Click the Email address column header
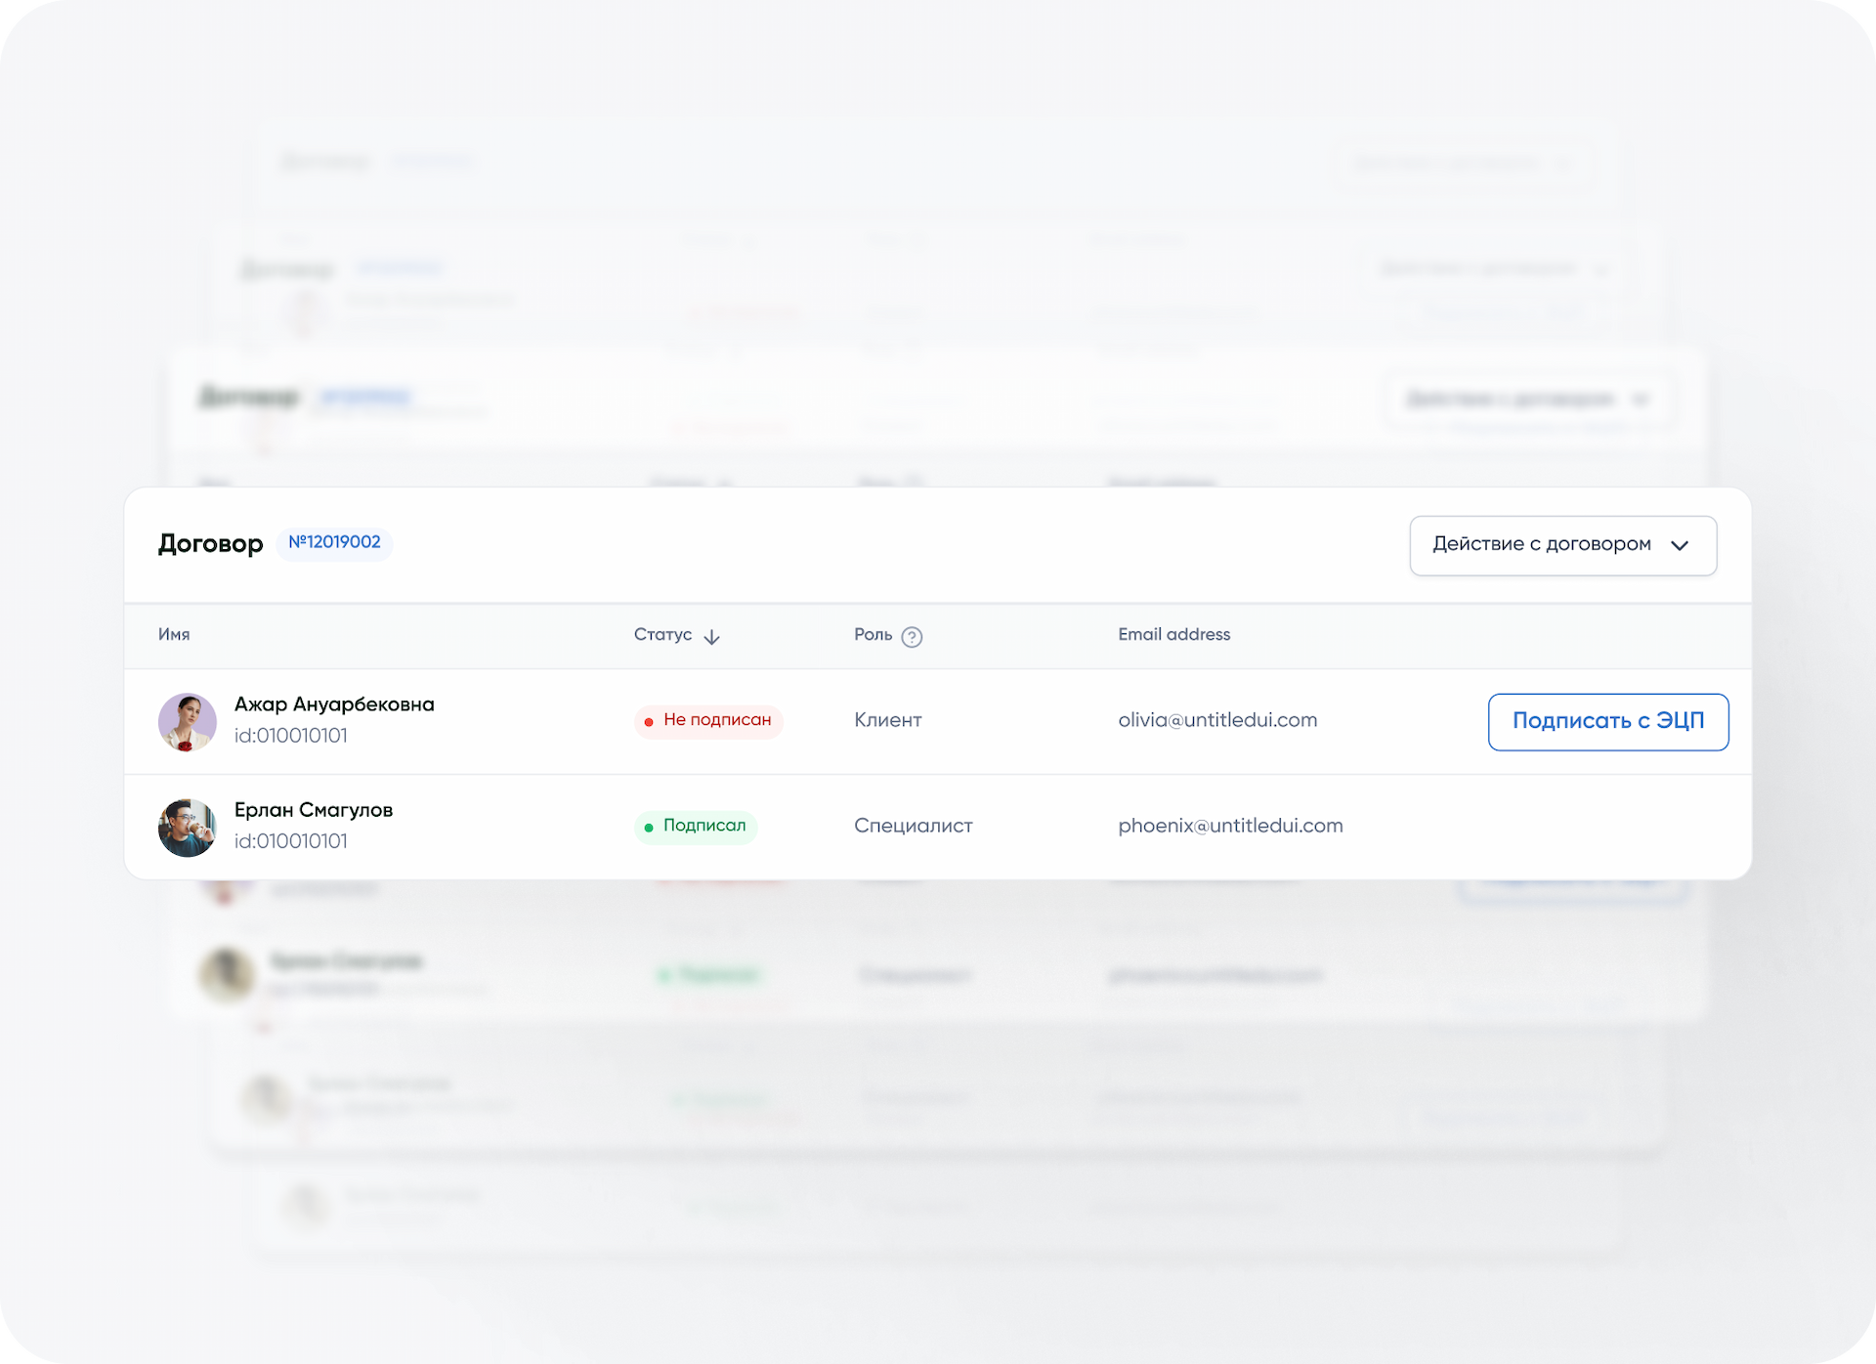The width and height of the screenshot is (1876, 1364). point(1173,635)
